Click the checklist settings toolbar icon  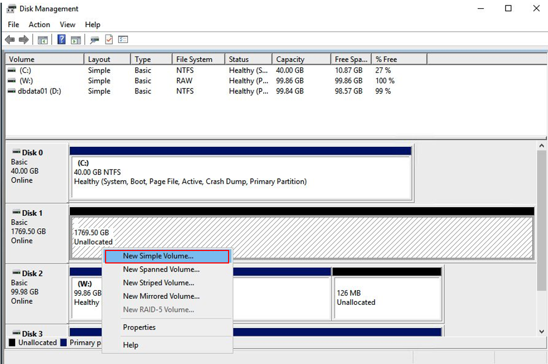pyautogui.click(x=123, y=40)
